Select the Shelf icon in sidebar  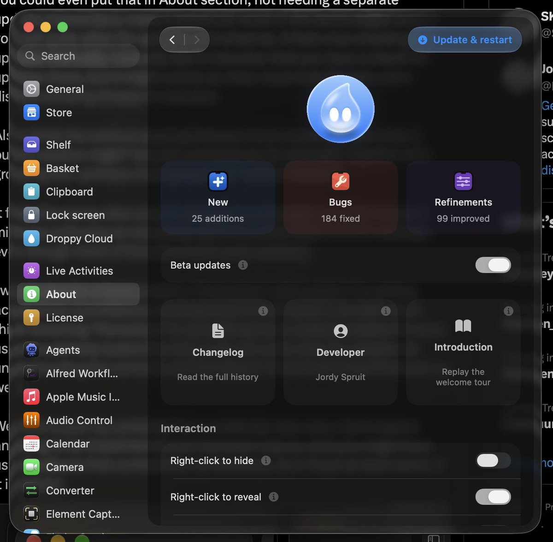pyautogui.click(x=31, y=145)
